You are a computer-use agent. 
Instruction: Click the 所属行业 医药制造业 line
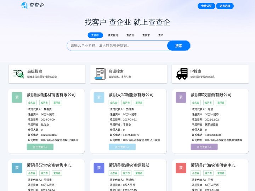pos(205,125)
